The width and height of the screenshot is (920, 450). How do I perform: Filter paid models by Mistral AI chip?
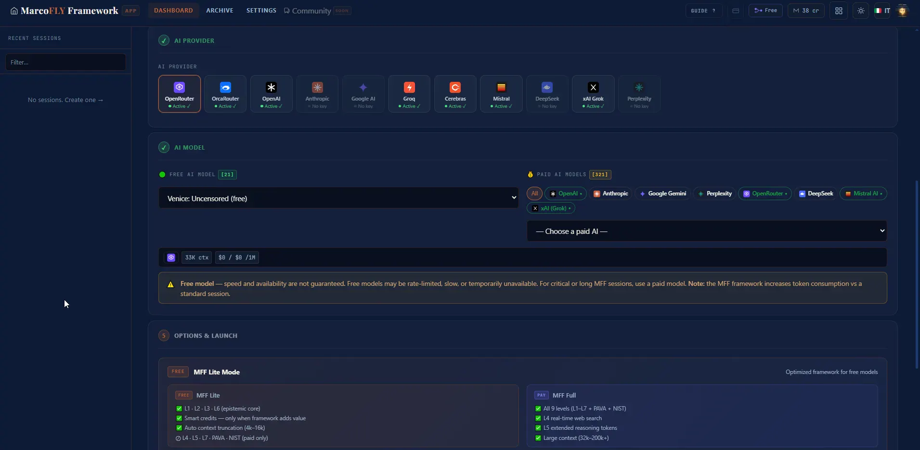click(x=863, y=193)
